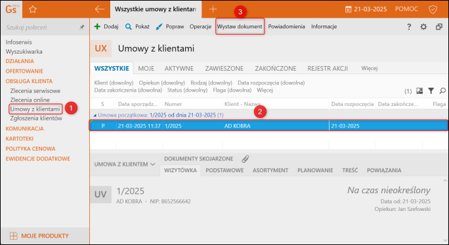The image size is (449, 245).
Task: Open the Rodzaj (dowolny) filter
Action: [211, 83]
